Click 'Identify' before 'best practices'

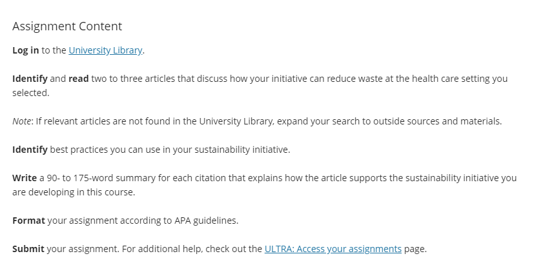pos(30,150)
